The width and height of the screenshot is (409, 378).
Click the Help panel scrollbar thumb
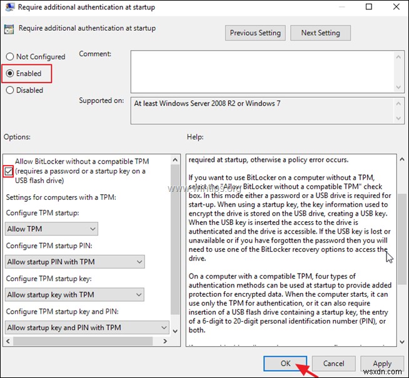click(402, 238)
